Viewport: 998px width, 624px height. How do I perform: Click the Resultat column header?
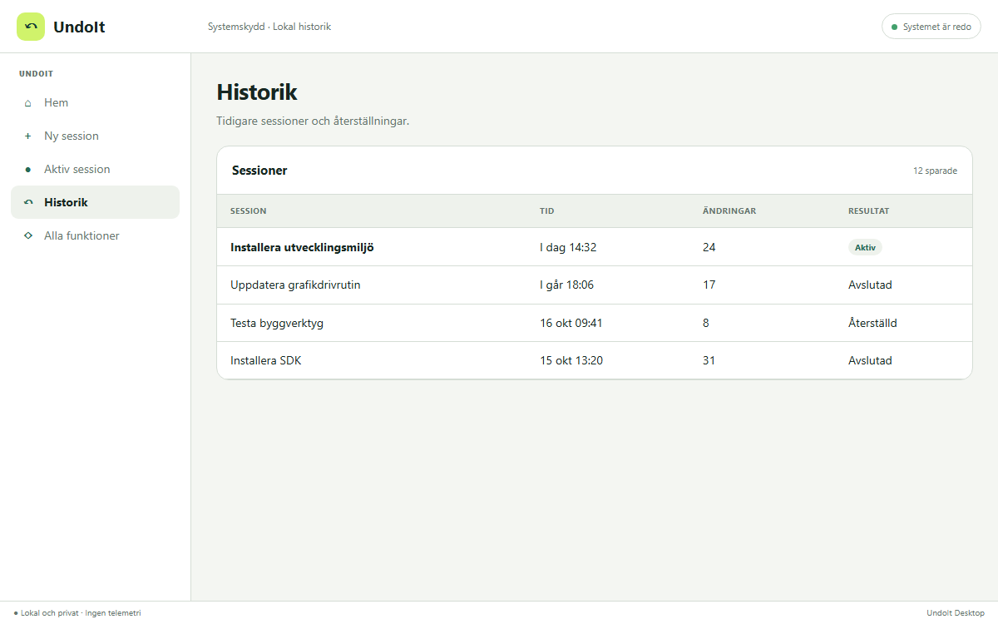(x=868, y=211)
